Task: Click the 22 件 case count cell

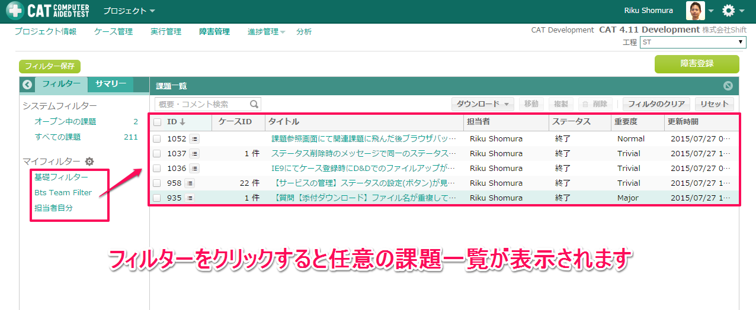Action: pos(249,183)
